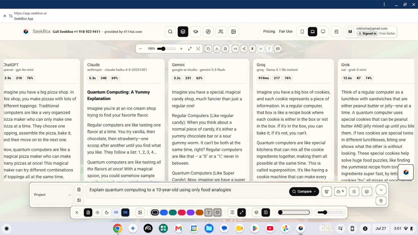Viewport: 418px width, 235px height.
Task: Open the sliders options icon in prompt bar
Action: click(354, 191)
